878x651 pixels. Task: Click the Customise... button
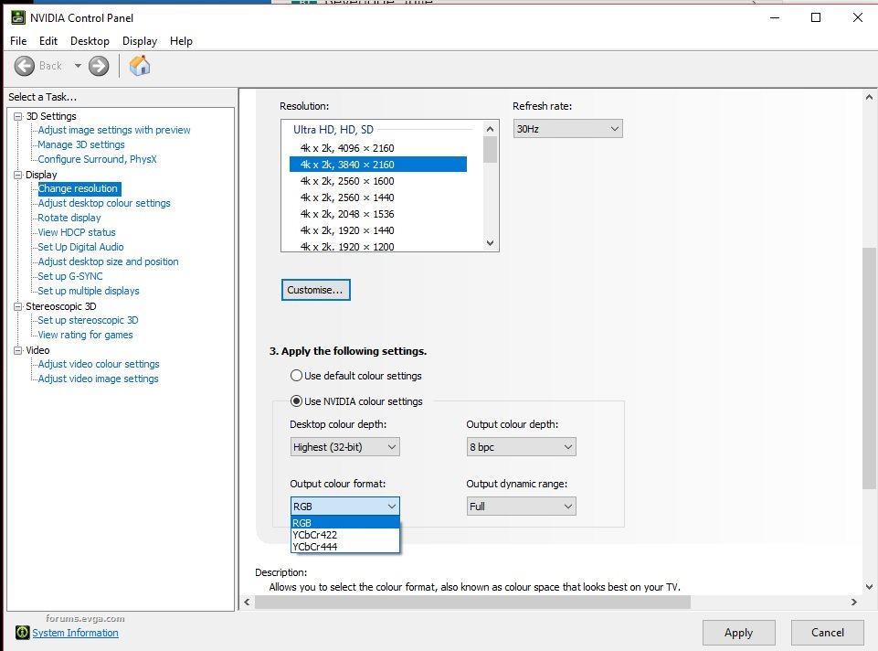click(316, 290)
